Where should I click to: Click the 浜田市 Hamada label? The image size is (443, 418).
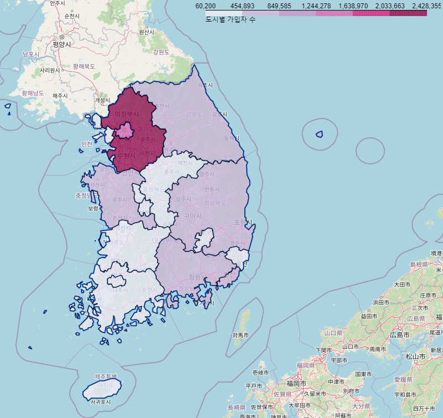point(381,302)
